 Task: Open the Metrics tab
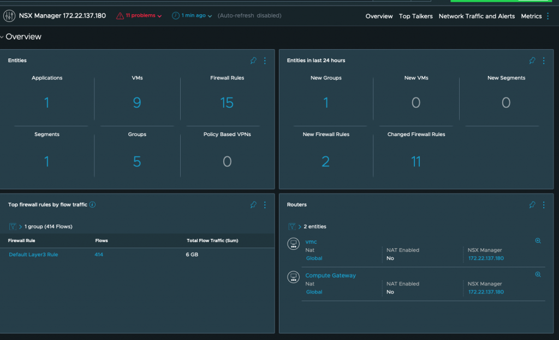531,16
